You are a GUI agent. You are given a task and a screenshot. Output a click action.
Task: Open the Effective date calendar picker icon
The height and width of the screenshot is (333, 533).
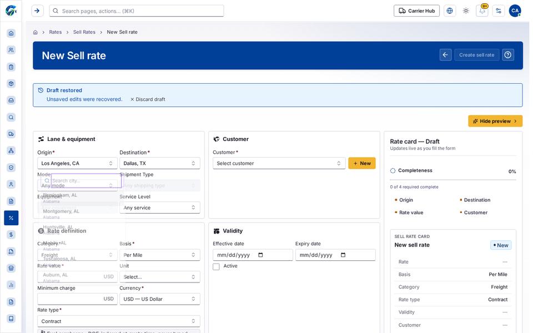pos(261,255)
